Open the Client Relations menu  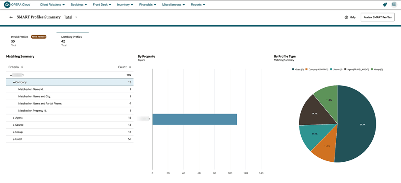(x=53, y=5)
